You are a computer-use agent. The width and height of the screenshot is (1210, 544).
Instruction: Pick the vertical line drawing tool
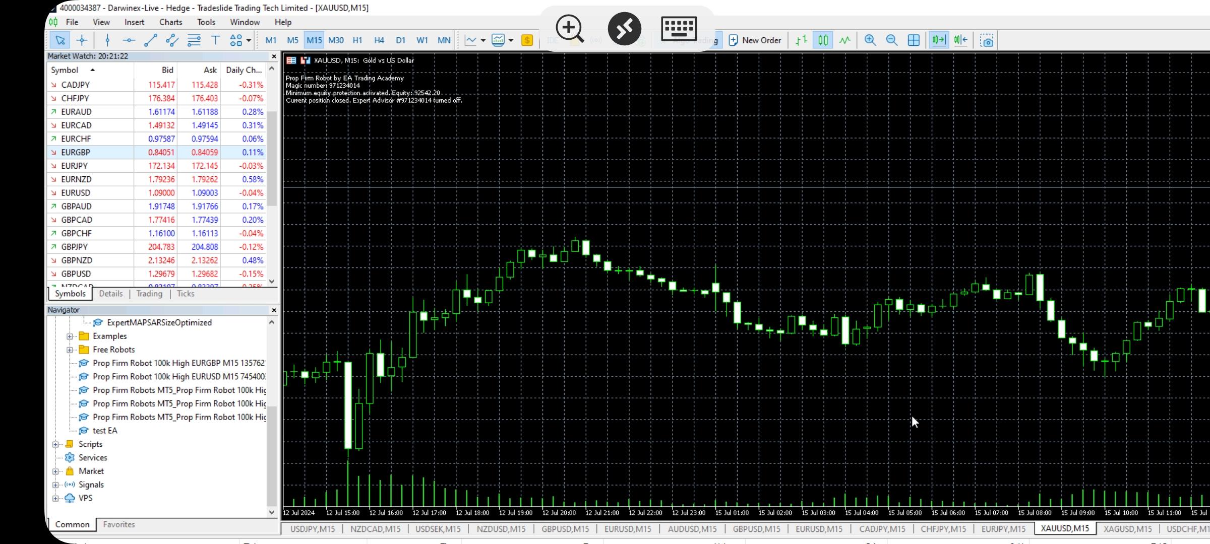pyautogui.click(x=107, y=40)
